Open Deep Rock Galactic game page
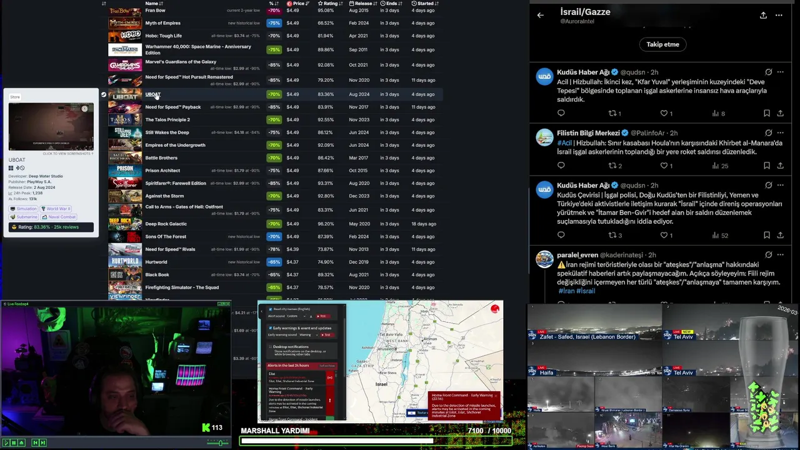800x450 pixels. tap(166, 224)
